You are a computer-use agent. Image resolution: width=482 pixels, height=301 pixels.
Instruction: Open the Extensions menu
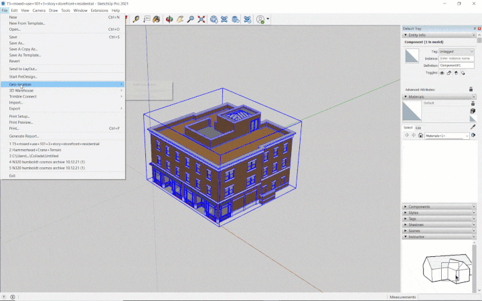click(x=99, y=11)
